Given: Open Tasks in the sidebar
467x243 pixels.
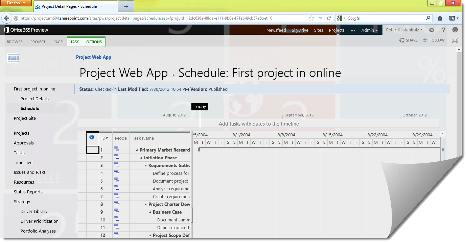Looking at the screenshot, I should [19, 153].
